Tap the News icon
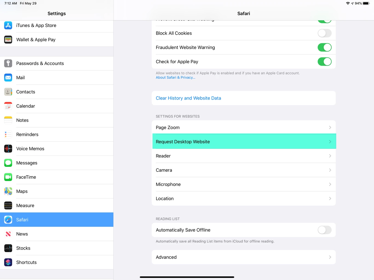This screenshot has height=280, width=374. pos(8,234)
